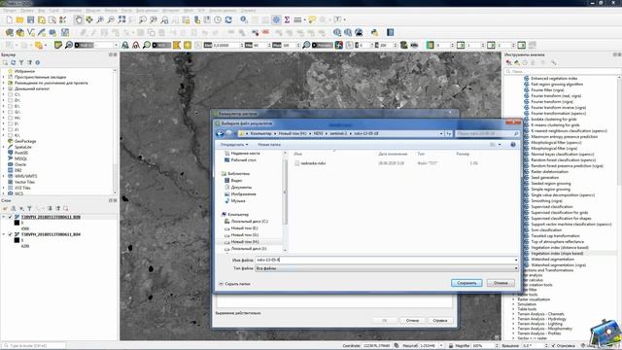The height and width of the screenshot is (350, 622).
Task: Click New Folder in the file dialog toolbar
Action: point(269,145)
